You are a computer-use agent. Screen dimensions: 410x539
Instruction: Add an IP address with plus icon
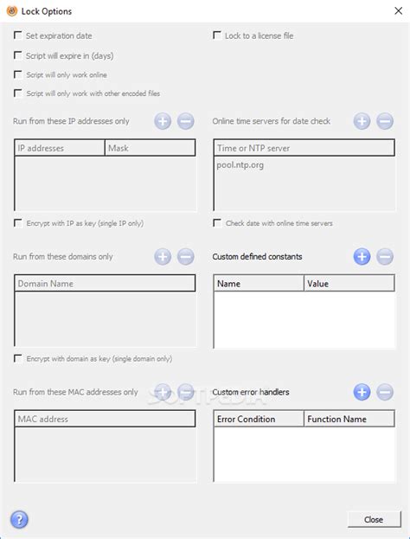click(163, 121)
